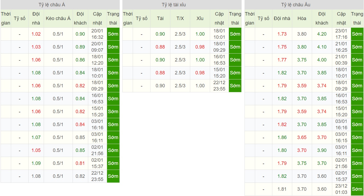Image resolution: width=364 pixels, height=196 pixels.
Task: Click away odds 3.90 in European table
Action: point(322,150)
